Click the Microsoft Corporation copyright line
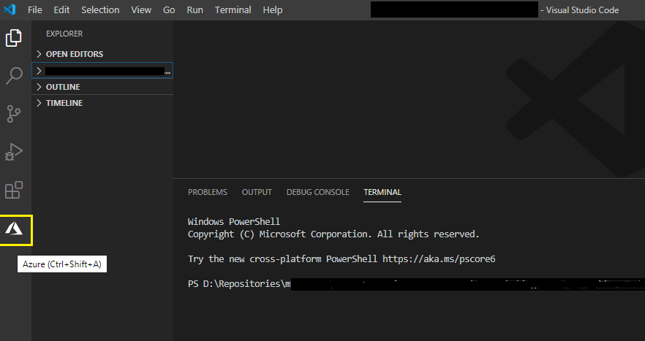Viewport: 645px width, 341px height. 333,234
